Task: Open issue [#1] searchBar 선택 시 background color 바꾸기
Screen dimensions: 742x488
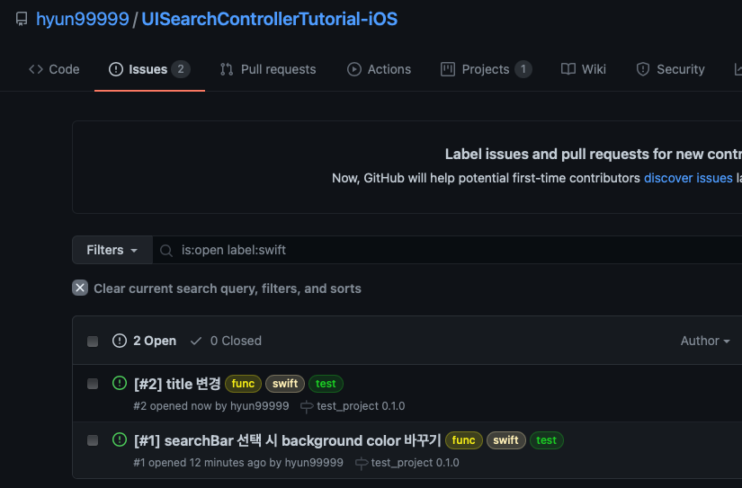Action: (288, 440)
